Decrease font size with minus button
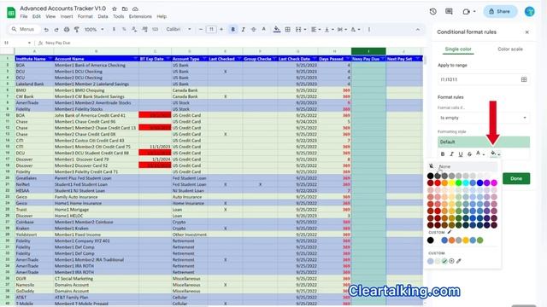Image resolution: width=547 pixels, height=307 pixels. pos(201,30)
